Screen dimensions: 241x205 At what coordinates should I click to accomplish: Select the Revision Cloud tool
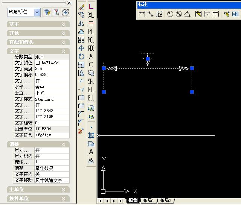(91, 73)
